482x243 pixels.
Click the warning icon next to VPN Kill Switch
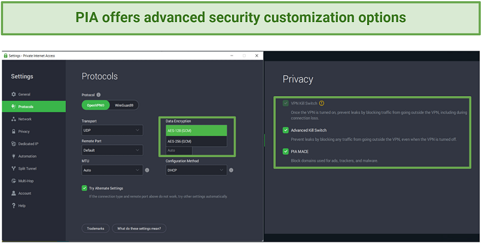click(322, 103)
